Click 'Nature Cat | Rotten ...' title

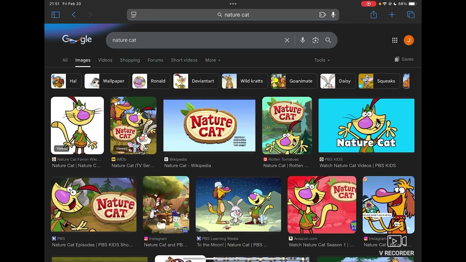click(286, 166)
